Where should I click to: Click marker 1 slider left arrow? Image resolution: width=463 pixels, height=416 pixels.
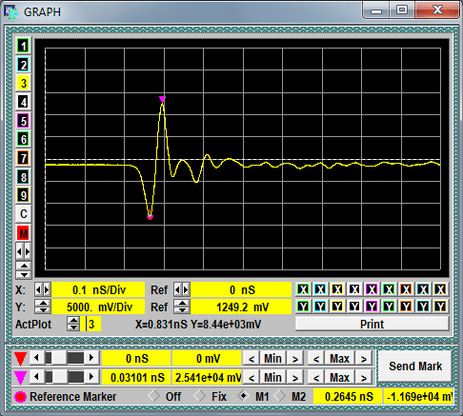(36, 358)
